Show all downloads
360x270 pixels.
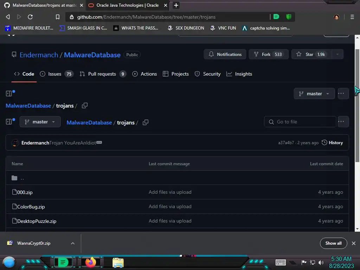333,243
